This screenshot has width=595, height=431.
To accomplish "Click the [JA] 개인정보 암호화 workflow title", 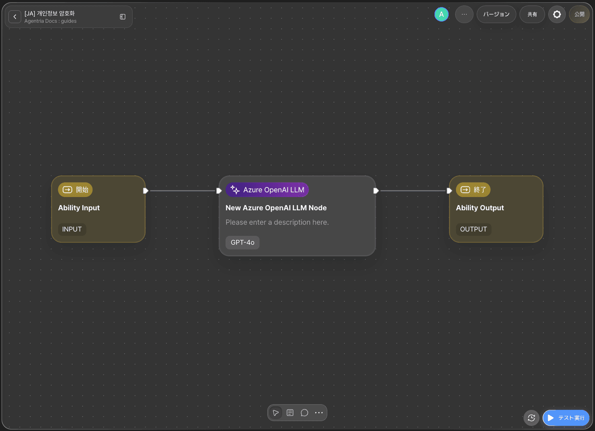I will (x=49, y=14).
